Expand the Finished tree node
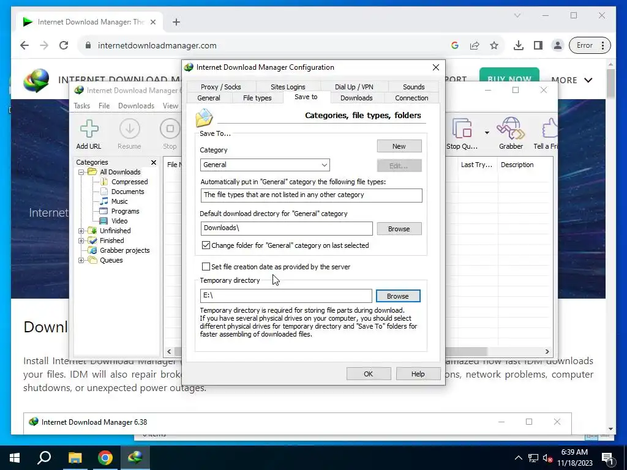627x470 pixels. pyautogui.click(x=81, y=241)
